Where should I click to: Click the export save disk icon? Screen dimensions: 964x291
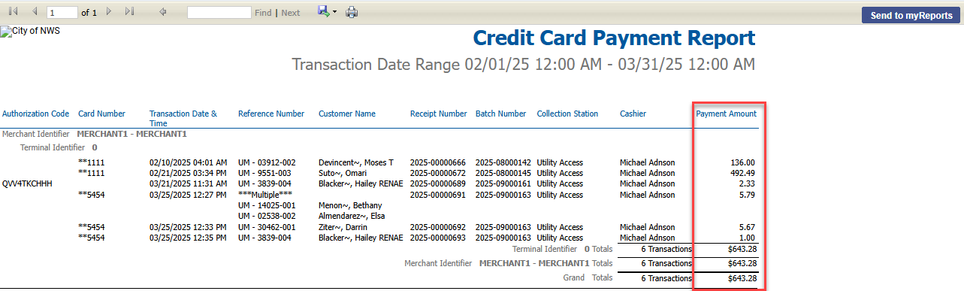tap(323, 12)
